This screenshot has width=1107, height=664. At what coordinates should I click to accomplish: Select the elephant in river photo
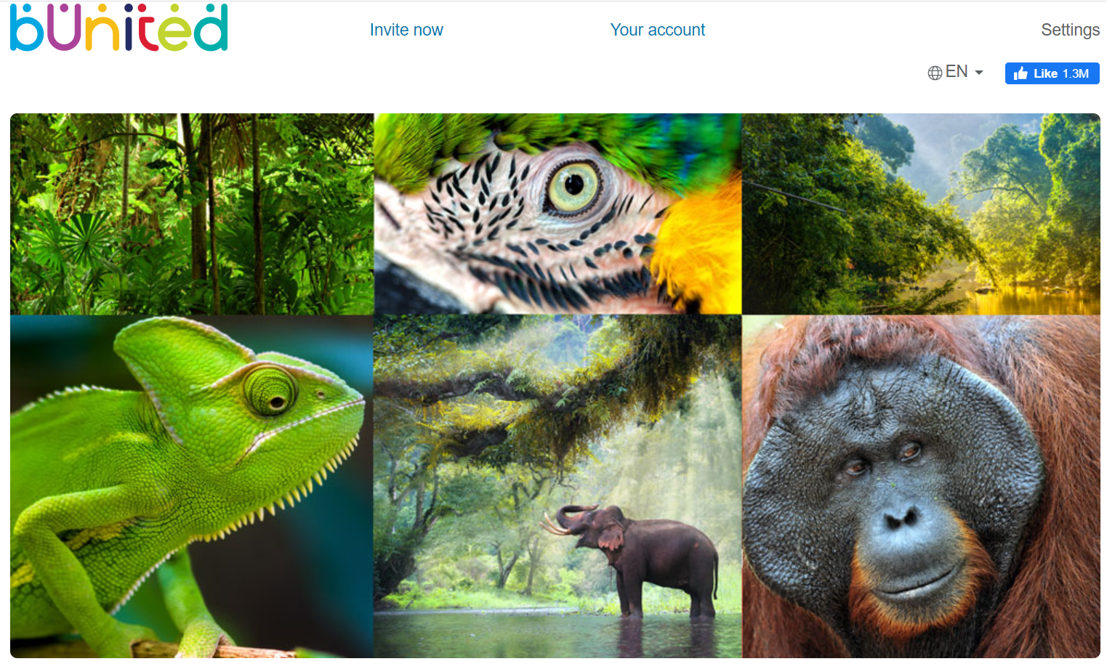[x=557, y=486]
